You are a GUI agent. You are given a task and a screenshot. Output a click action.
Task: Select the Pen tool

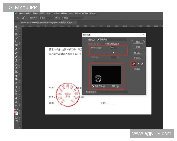(16, 83)
